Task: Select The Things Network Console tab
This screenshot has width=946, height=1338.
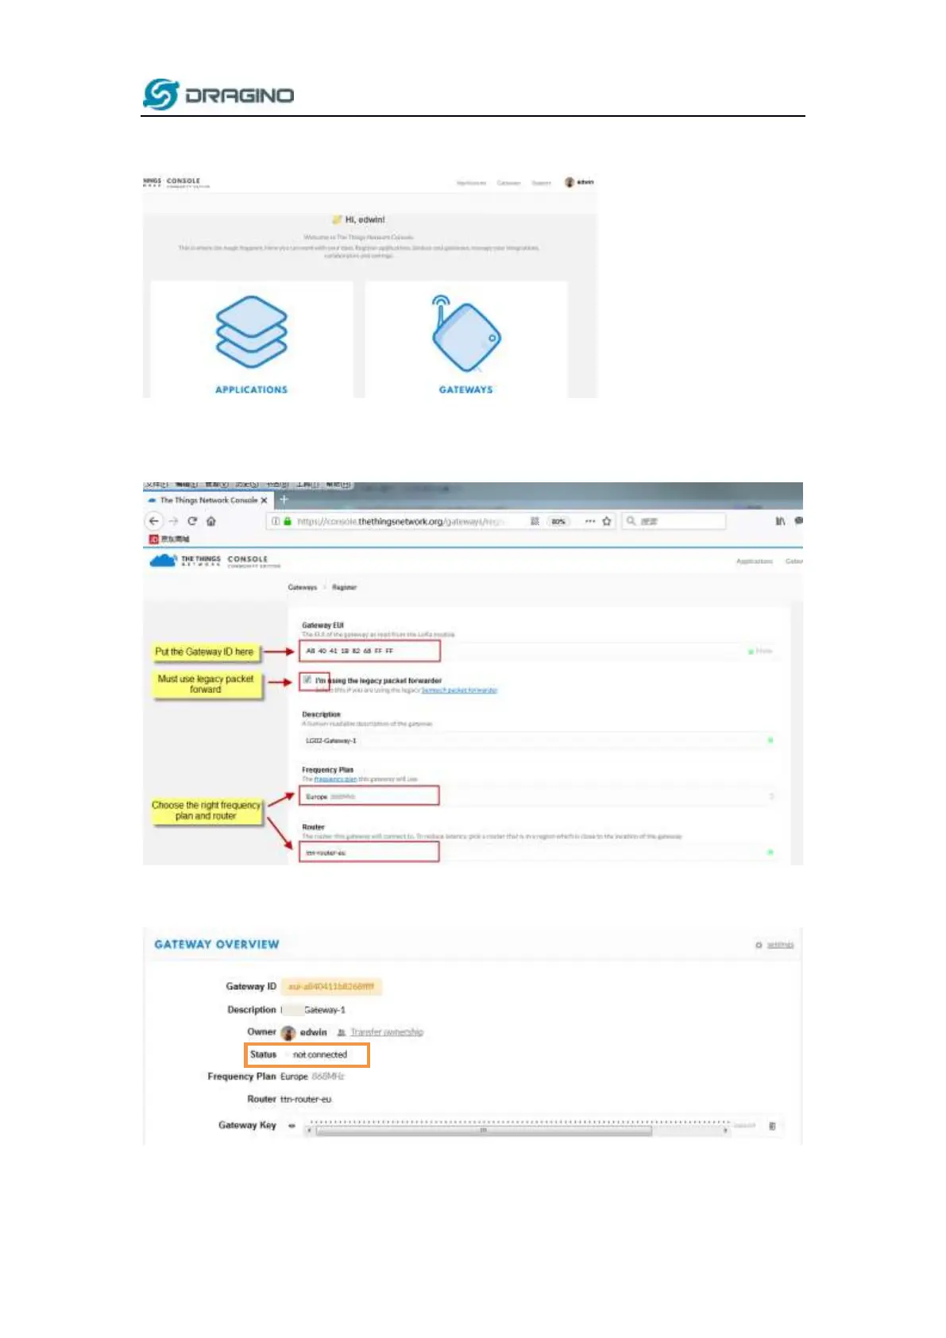Action: coord(208,501)
